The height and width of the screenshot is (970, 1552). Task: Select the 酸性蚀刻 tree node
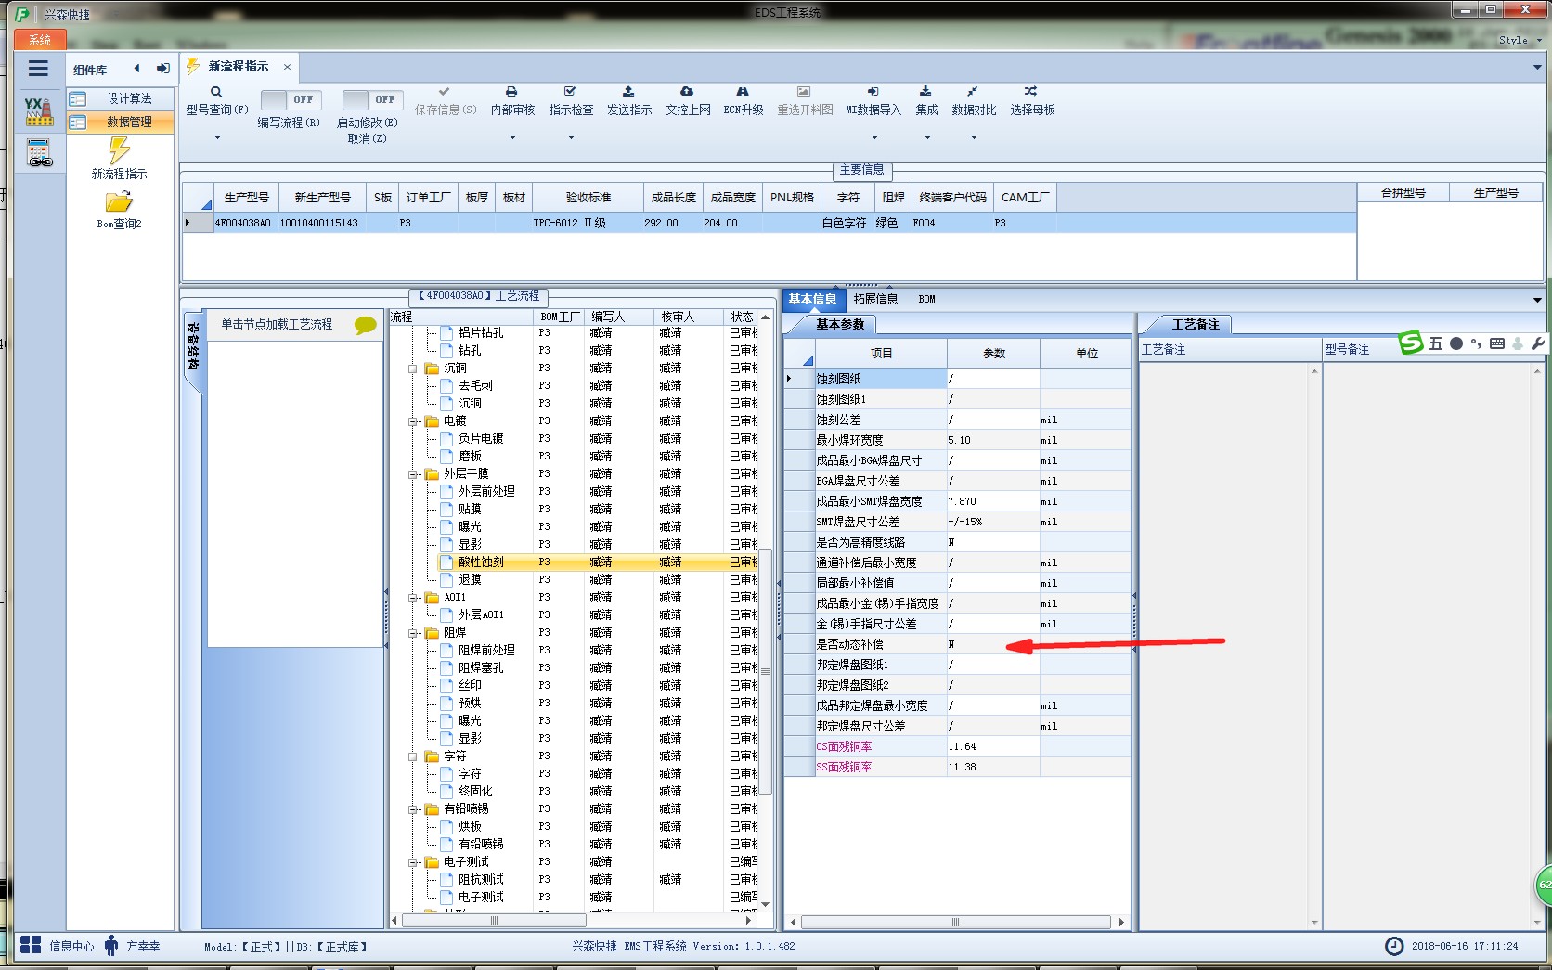coord(481,563)
